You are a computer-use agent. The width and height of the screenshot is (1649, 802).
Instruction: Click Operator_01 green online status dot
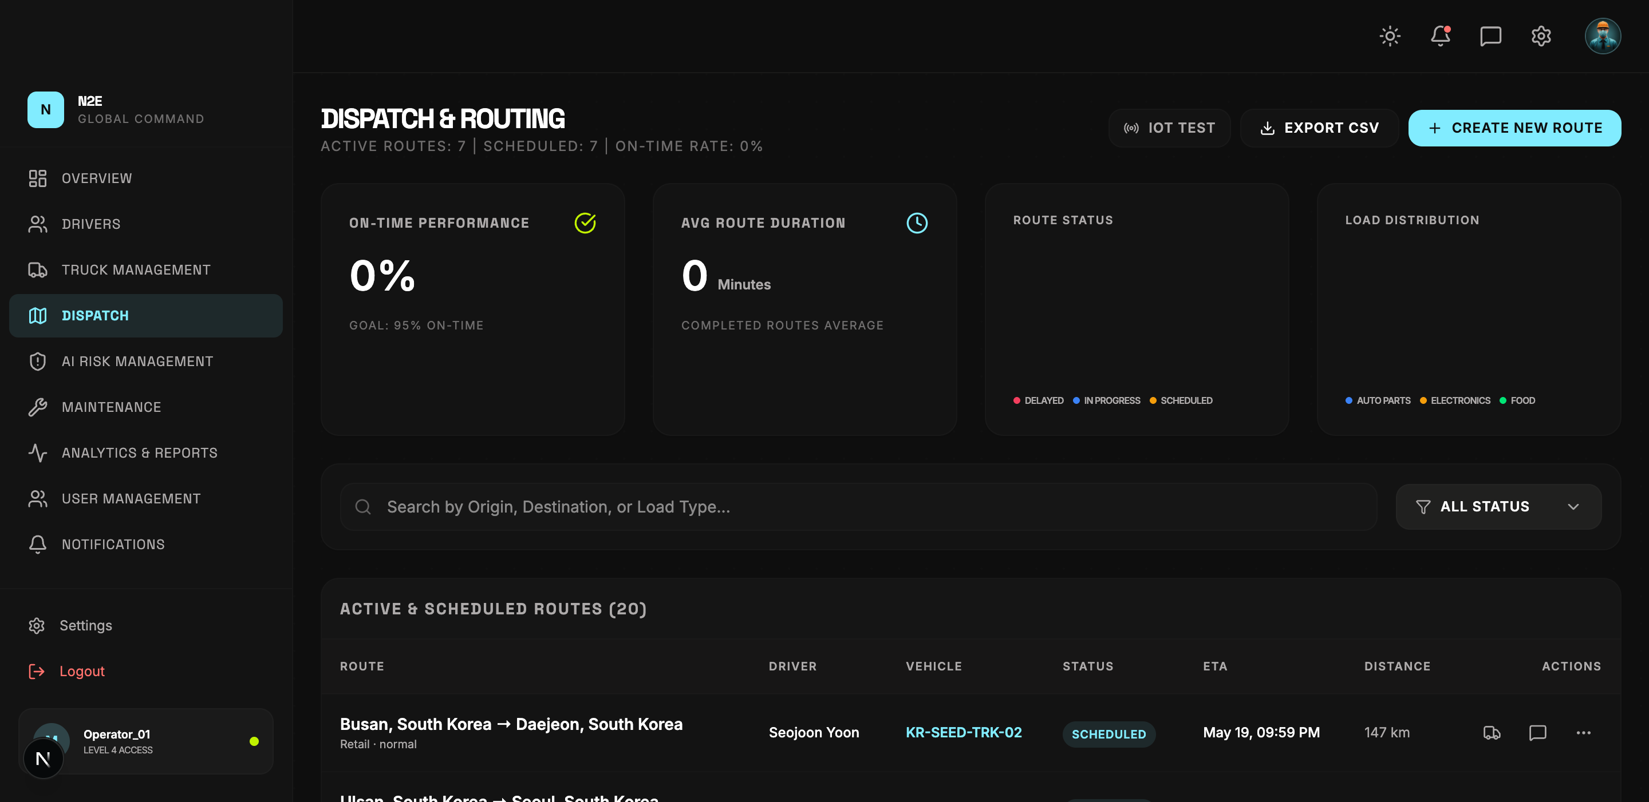point(254,741)
